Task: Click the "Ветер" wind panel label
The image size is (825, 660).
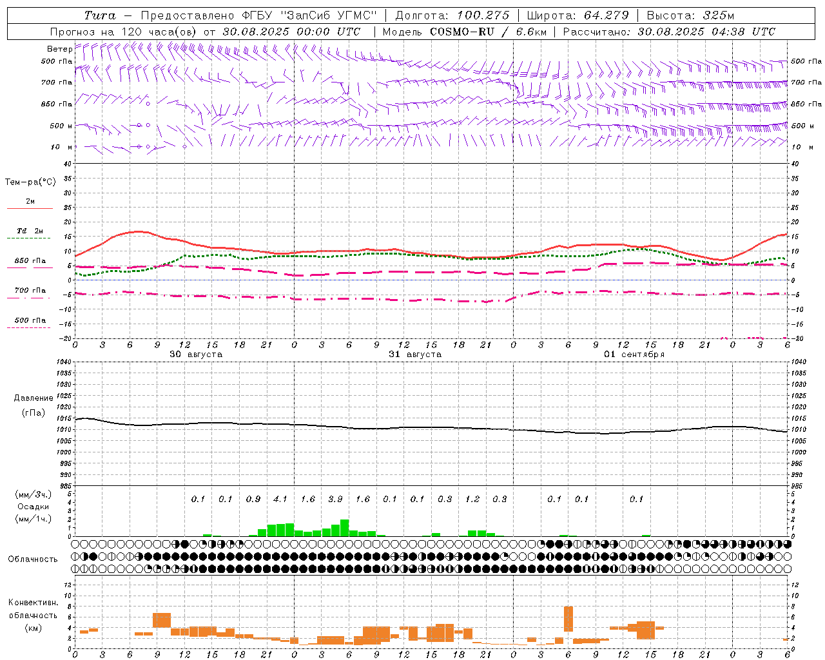Action: tap(59, 49)
